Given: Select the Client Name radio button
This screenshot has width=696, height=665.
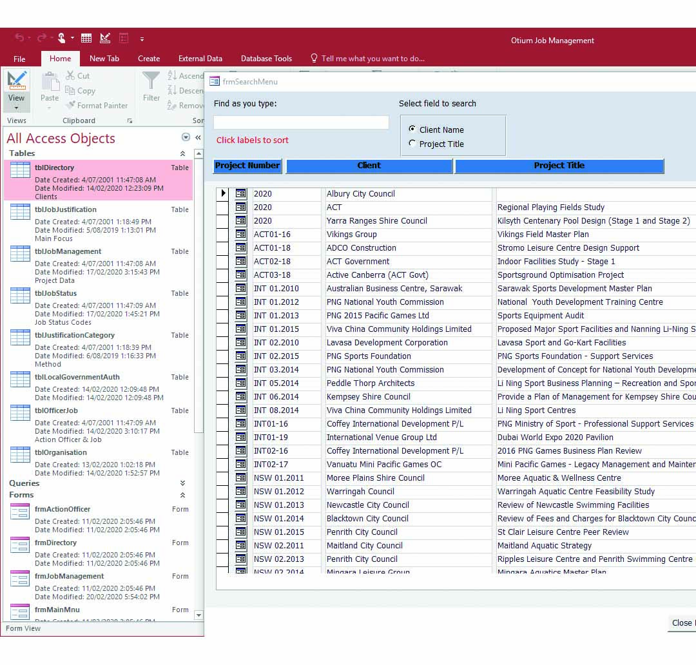Looking at the screenshot, I should click(x=412, y=130).
